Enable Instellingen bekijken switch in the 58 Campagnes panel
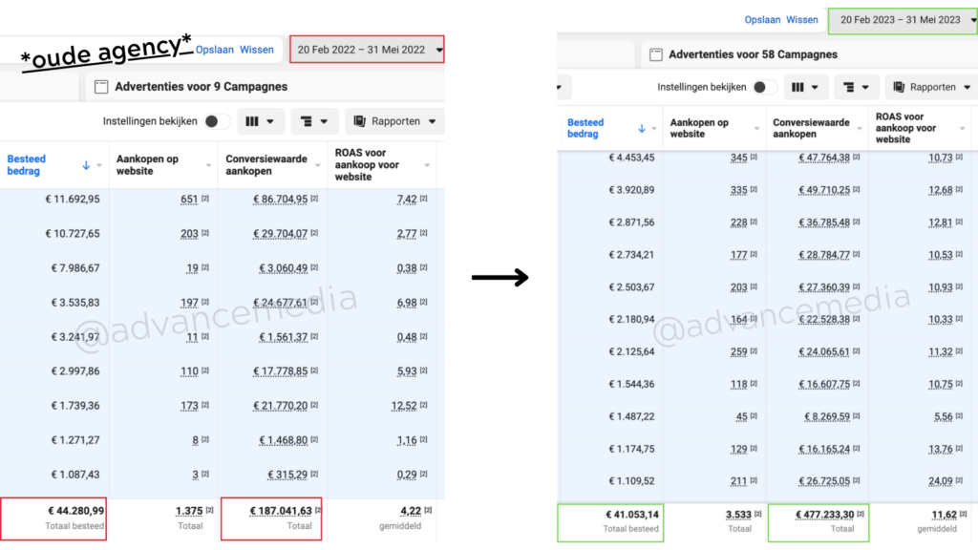Viewport: 978px width, 550px height. (764, 87)
